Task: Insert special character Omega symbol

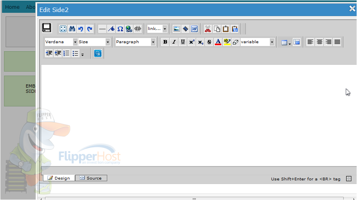Action: click(x=120, y=29)
